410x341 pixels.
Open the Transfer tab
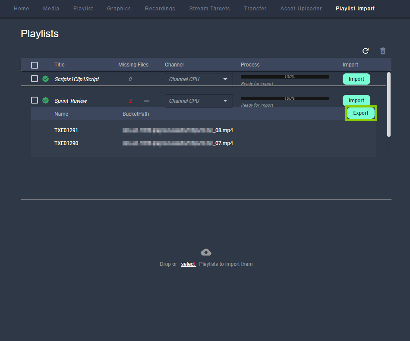click(255, 9)
